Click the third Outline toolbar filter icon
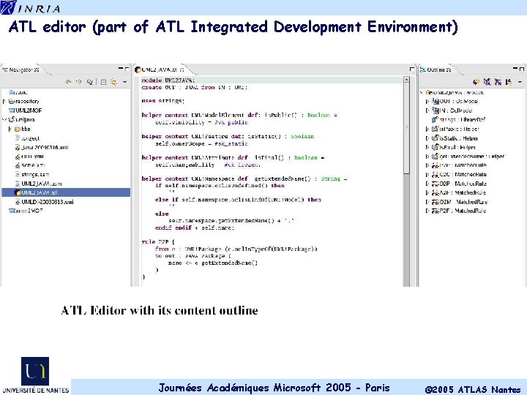The image size is (527, 395). [498, 82]
